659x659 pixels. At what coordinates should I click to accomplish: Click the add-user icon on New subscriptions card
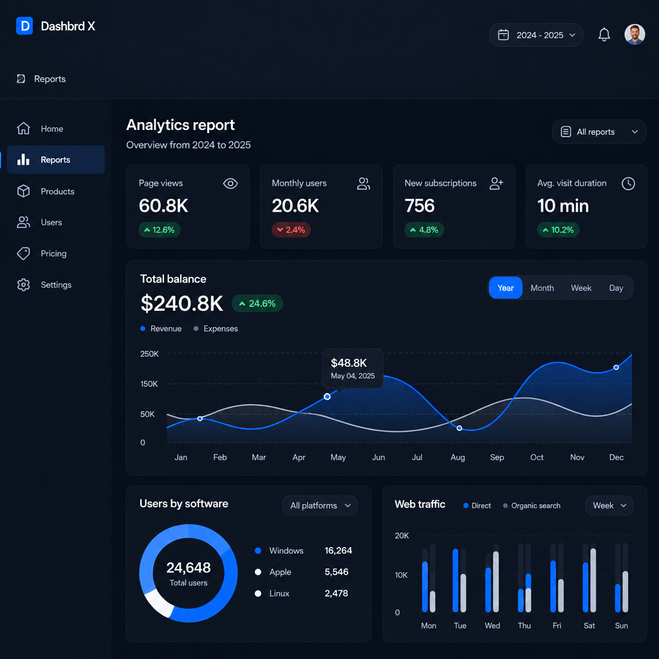coord(496,183)
